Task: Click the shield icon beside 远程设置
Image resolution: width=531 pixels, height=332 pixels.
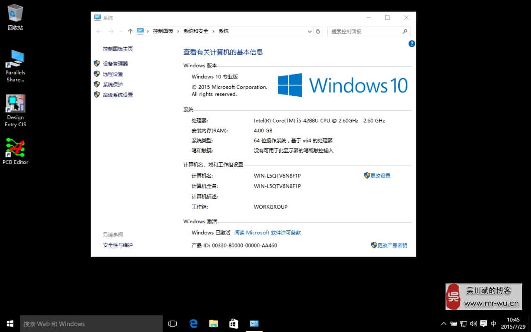Action: (97, 74)
